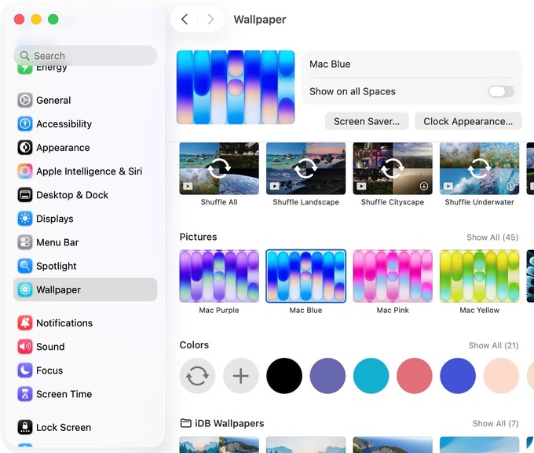The width and height of the screenshot is (534, 453).
Task: Open Apple Intelligence & Siri settings icon
Action: click(x=25, y=171)
